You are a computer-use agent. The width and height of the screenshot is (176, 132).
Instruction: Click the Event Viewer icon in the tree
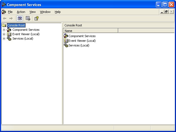pyautogui.click(x=9, y=34)
